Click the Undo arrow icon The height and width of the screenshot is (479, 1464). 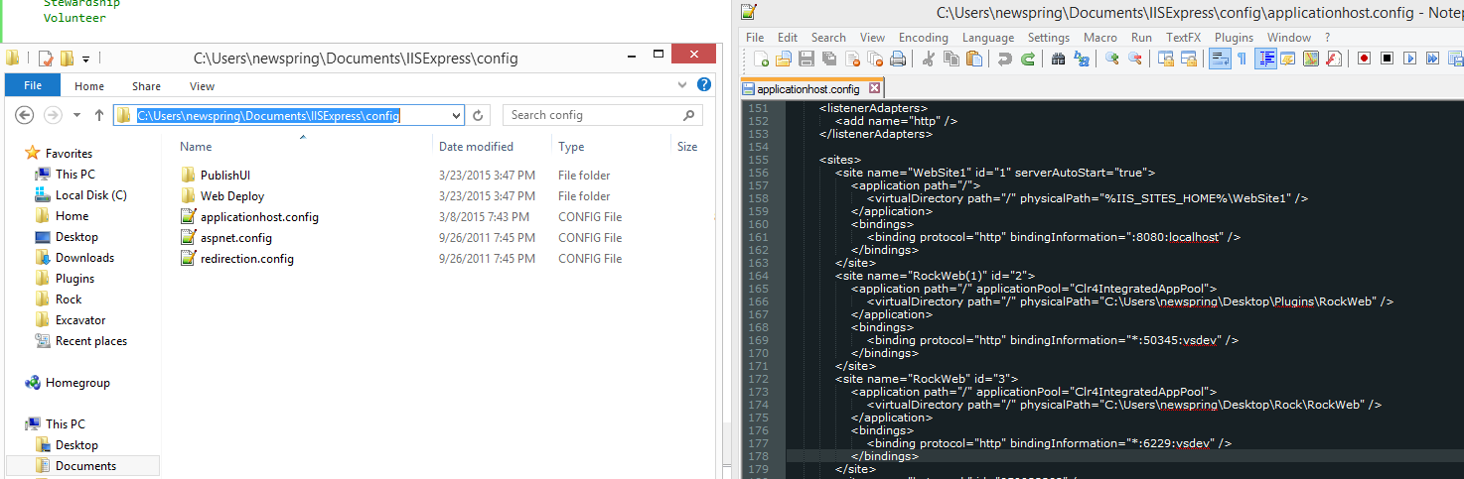1005,59
